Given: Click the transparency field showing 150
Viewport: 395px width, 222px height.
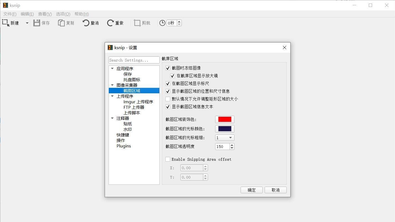Looking at the screenshot, I should click(222, 146).
